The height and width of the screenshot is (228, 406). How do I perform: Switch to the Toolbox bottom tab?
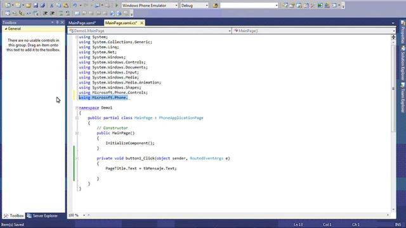(x=13, y=215)
